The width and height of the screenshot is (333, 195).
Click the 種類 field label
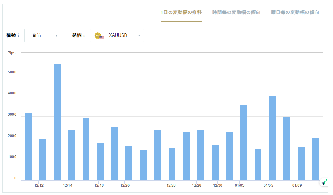(13, 35)
